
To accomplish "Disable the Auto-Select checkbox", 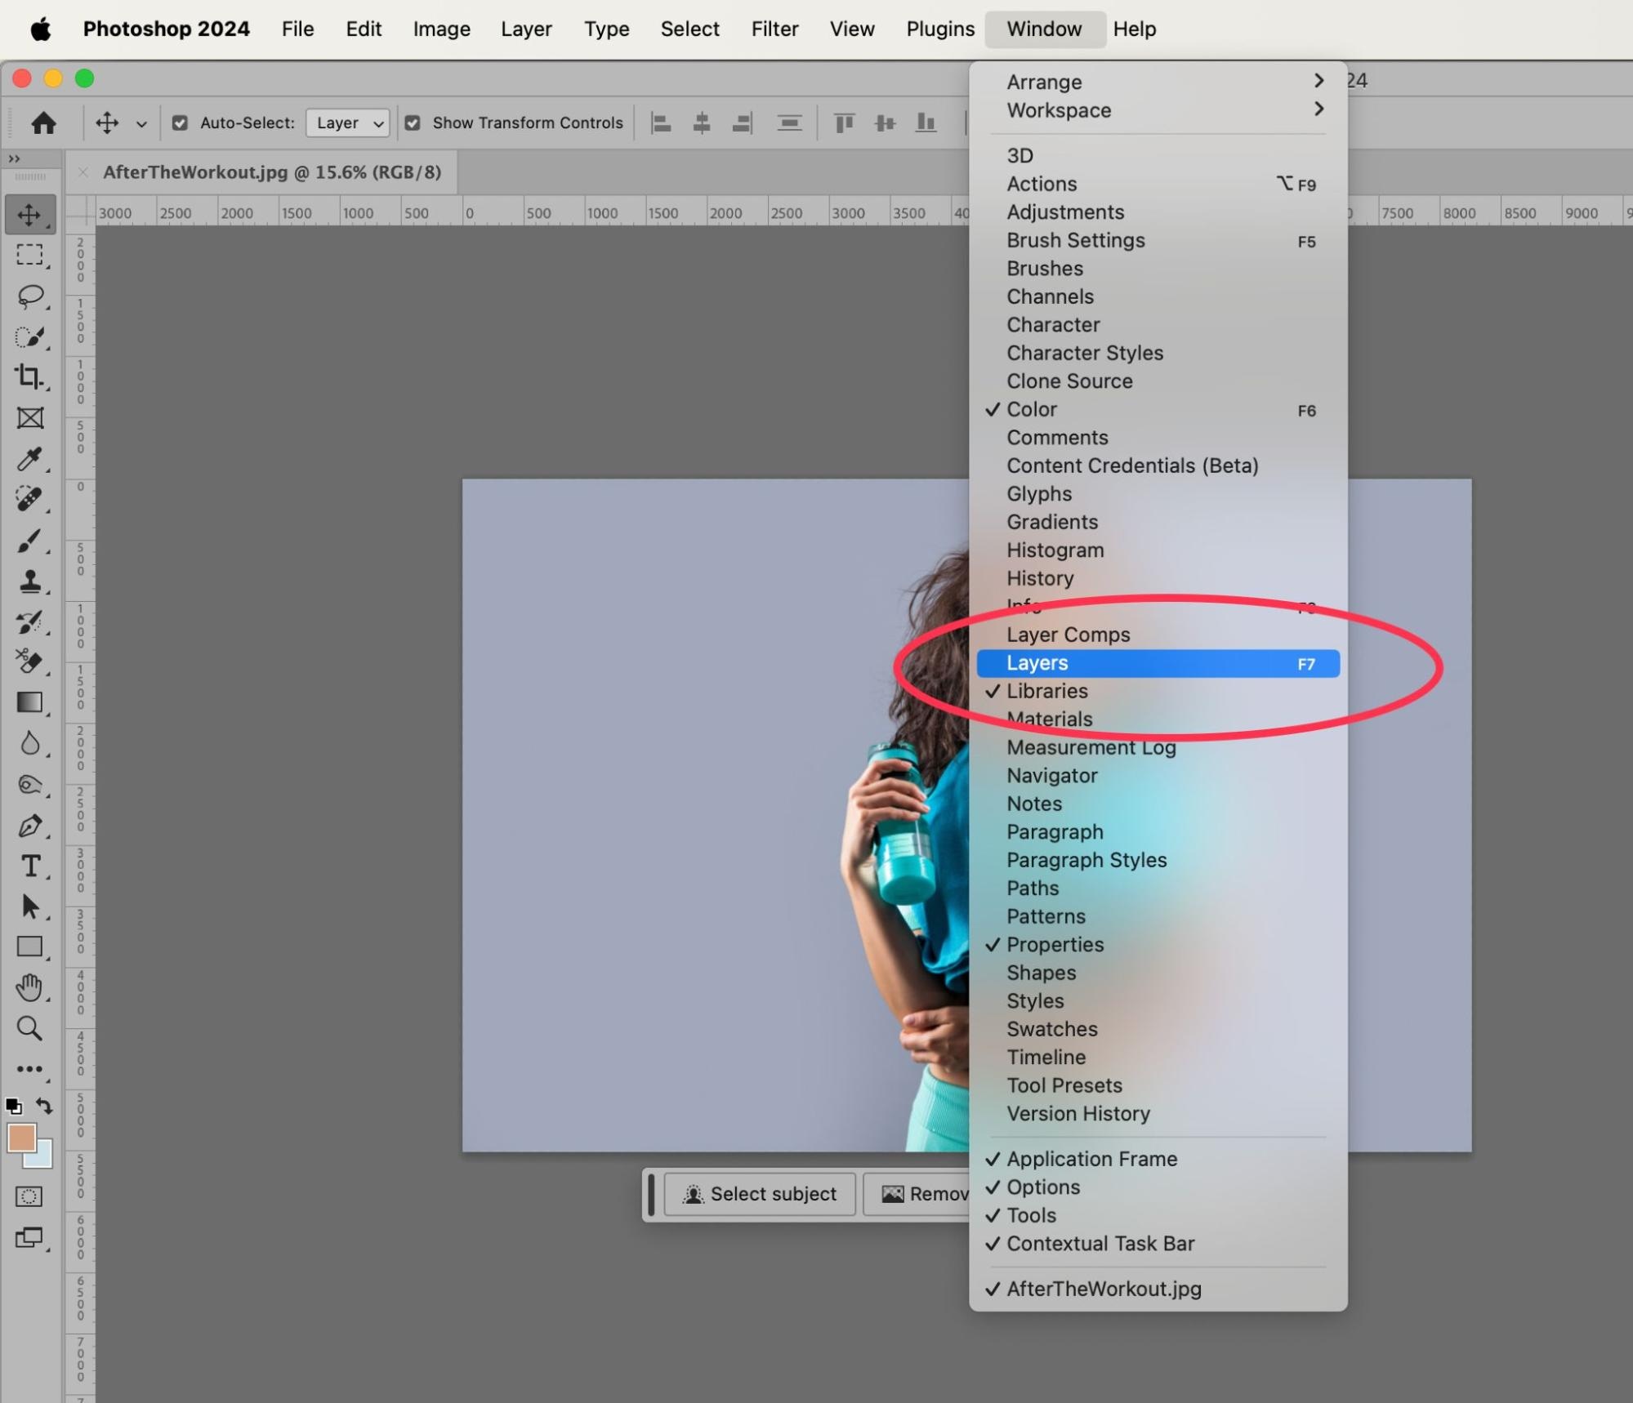I will [181, 123].
